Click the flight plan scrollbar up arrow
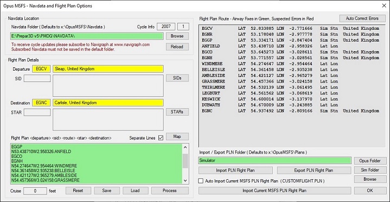This screenshot has height=202, width=390. coord(186,148)
